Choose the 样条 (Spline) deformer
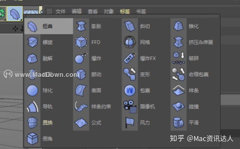The width and height of the screenshot is (240, 149). pyautogui.click(x=195, y=90)
